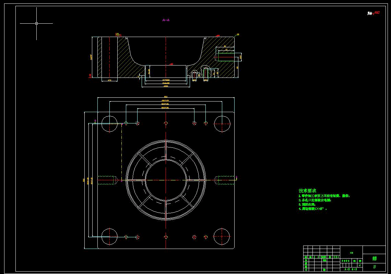Select the left green threaded hole in plan view
Viewport: 391px width, 274px height.
tap(107, 180)
